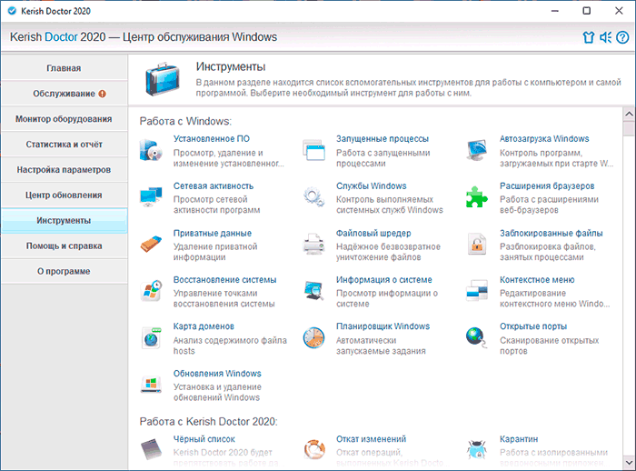Viewport: 636px width, 471px height.
Task: Open help via the question mark icon
Action: 622,37
